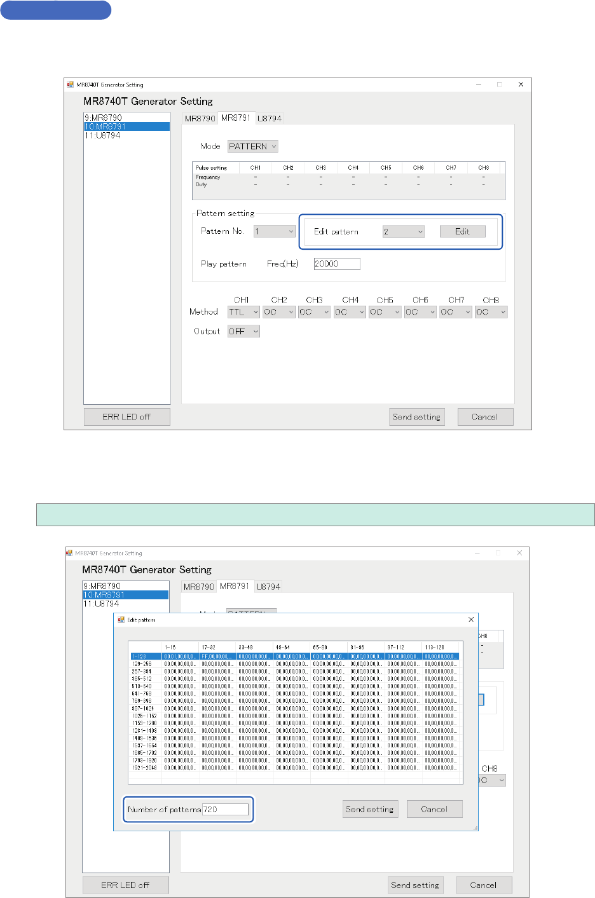Click Send setting inside the Edit pattern dialog
This screenshot has height=898, width=595.
tap(370, 809)
